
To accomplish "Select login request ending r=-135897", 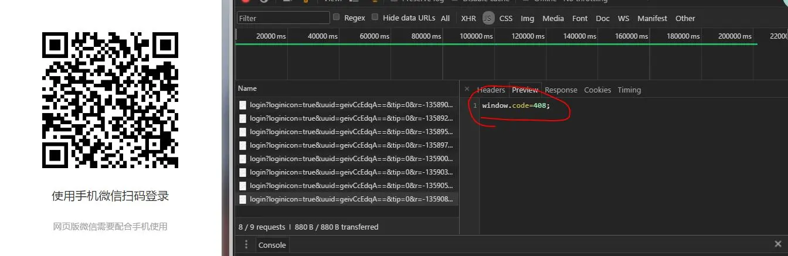I will 348,145.
